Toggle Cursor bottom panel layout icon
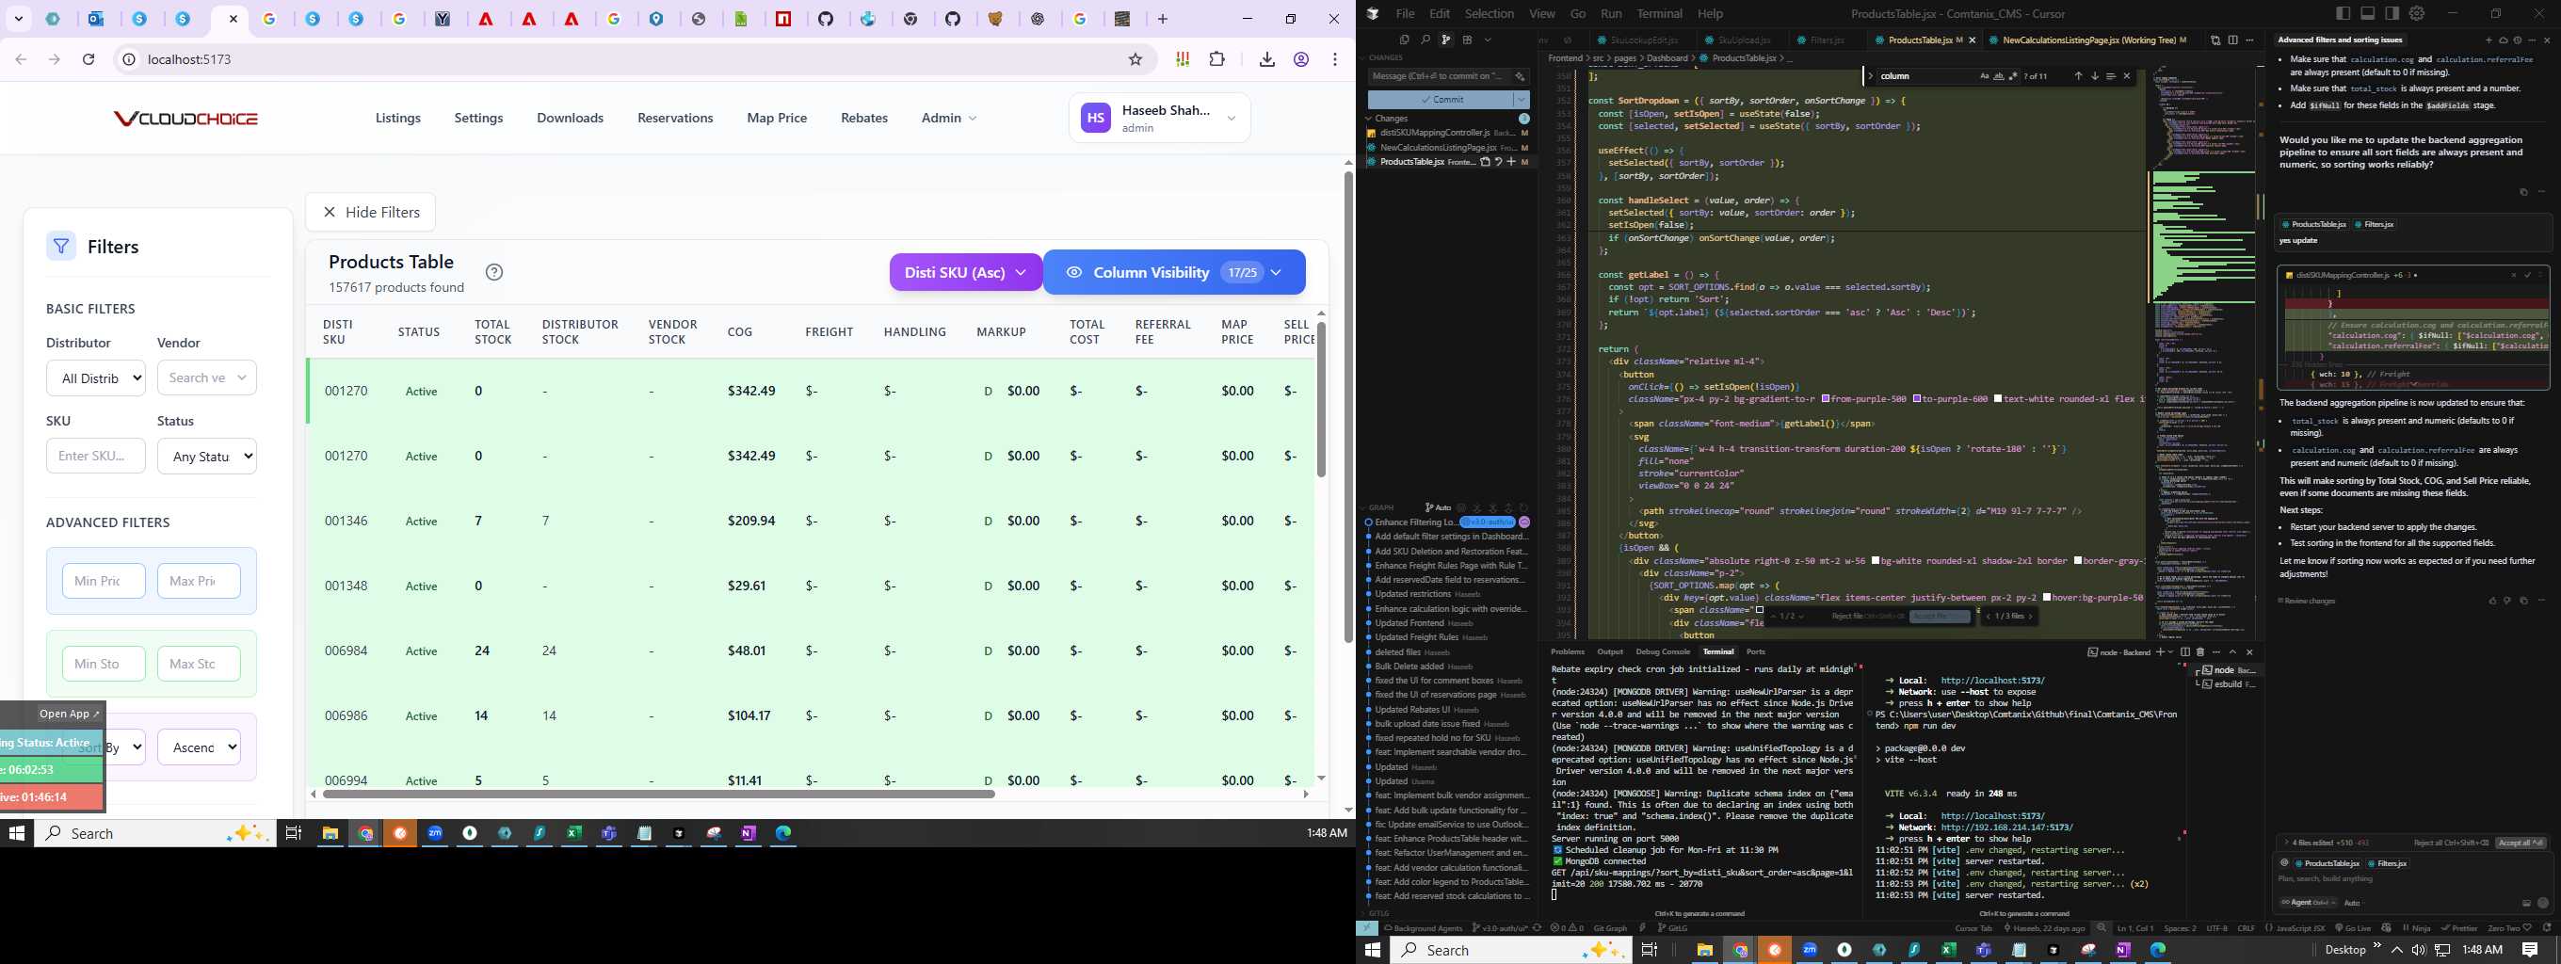 click(x=2367, y=13)
